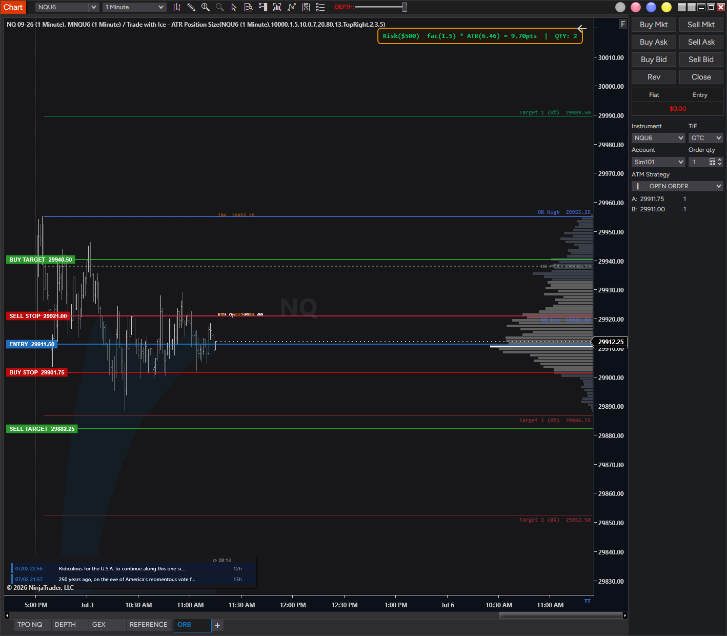Click the zoom in magnifier icon
The width and height of the screenshot is (727, 636).
coord(206,7)
